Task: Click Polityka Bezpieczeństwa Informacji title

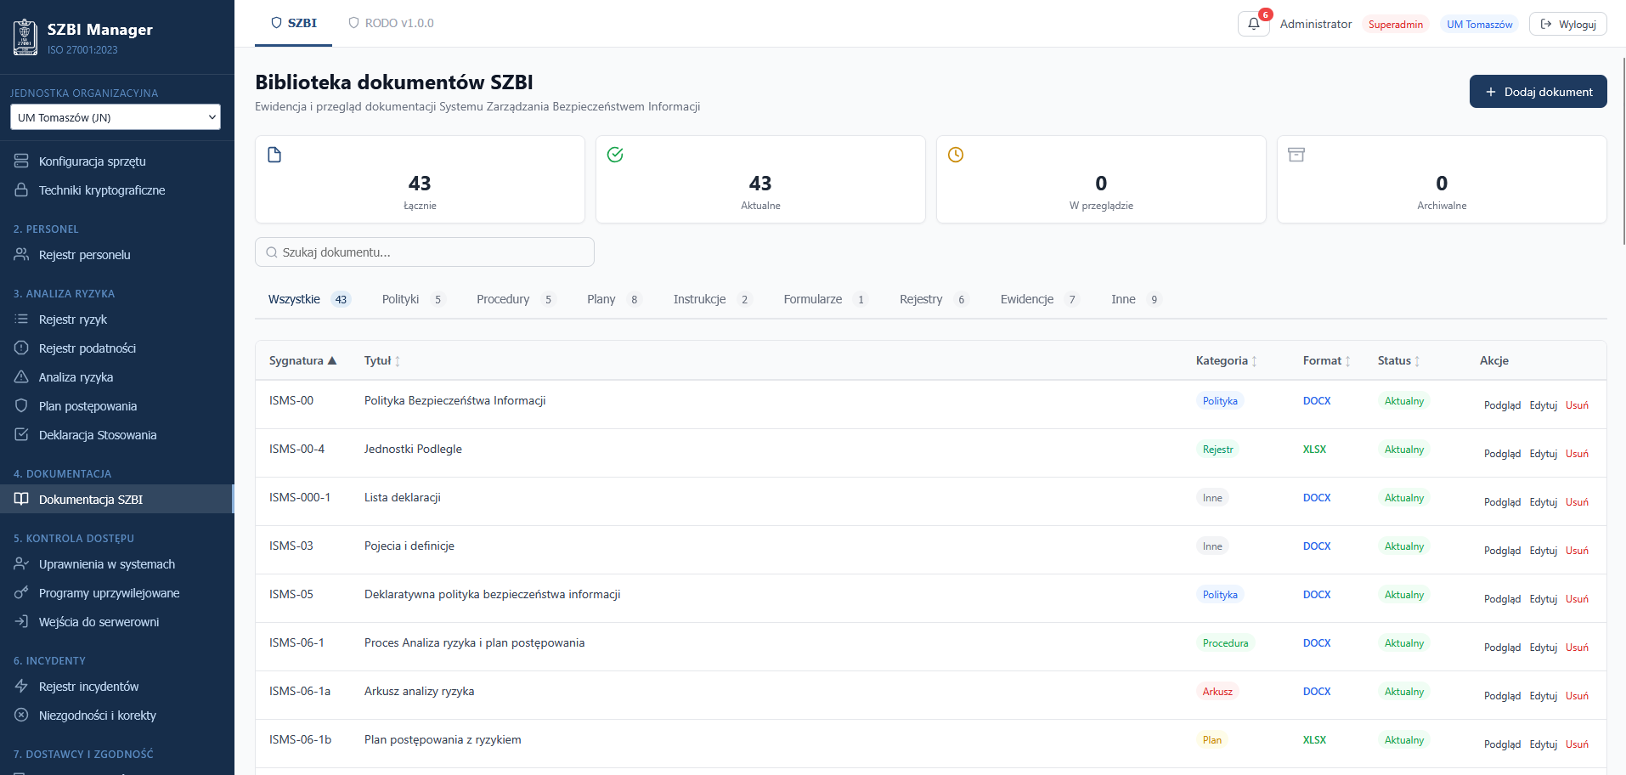Action: point(454,400)
